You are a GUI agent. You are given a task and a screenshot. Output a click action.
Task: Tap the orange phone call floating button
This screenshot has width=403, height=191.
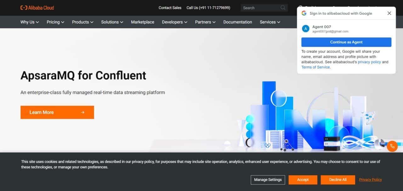pyautogui.click(x=392, y=146)
